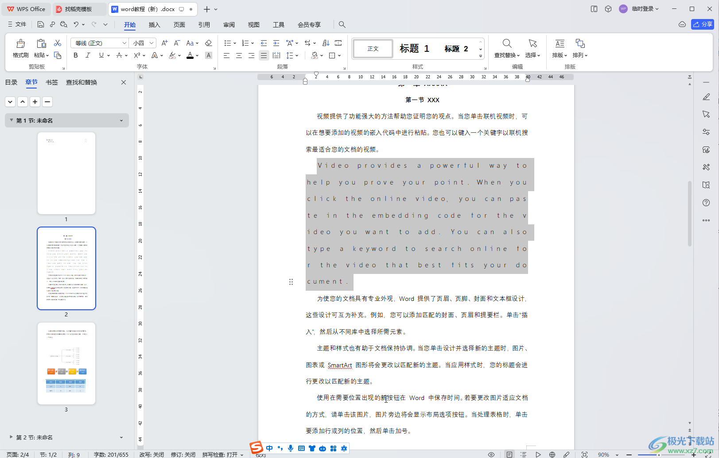Toggle superscript X² formatting
This screenshot has width=719, height=458.
tap(137, 55)
